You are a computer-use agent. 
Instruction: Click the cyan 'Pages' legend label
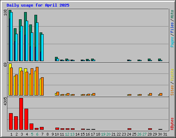coord(172,42)
